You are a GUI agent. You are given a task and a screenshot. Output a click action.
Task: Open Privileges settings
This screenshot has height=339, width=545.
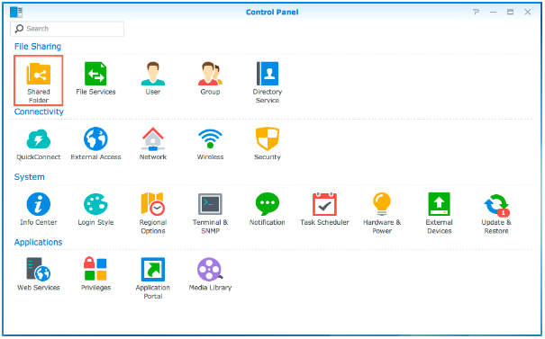pyautogui.click(x=95, y=274)
